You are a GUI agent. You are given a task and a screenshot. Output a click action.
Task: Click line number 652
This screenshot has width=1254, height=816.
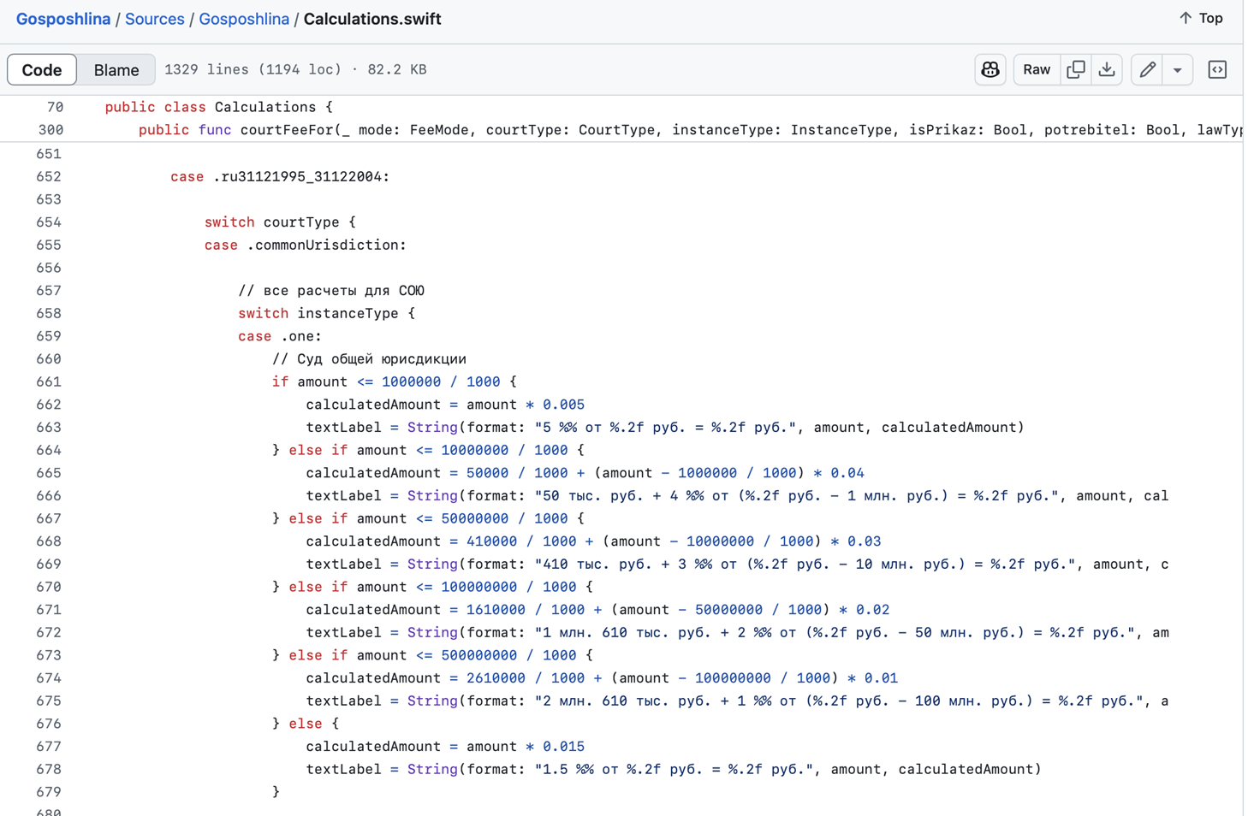[49, 176]
